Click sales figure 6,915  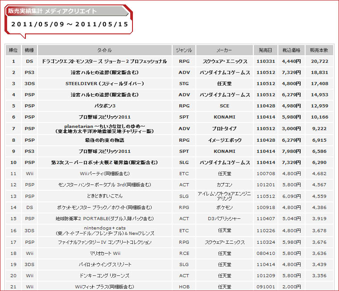click(319, 140)
